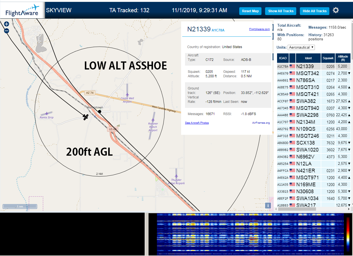Screen dimensions: 353x256
Task: Click the N21339 title in details panel
Action: (199, 29)
